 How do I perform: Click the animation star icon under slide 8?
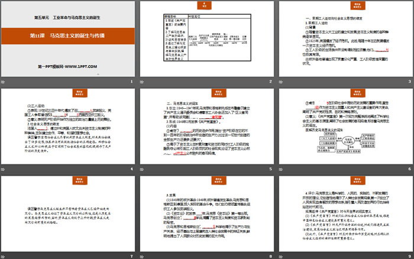(x=142, y=257)
